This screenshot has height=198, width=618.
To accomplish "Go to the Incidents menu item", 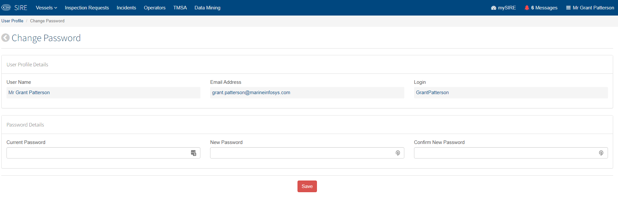I will [126, 8].
